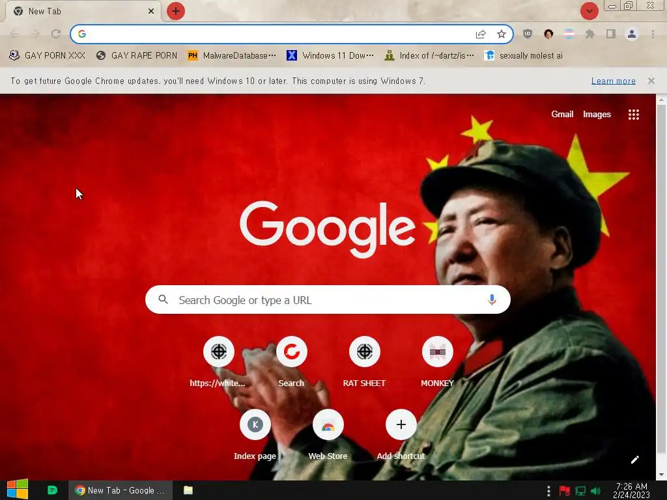Focus the Chrome address bar

(x=291, y=34)
